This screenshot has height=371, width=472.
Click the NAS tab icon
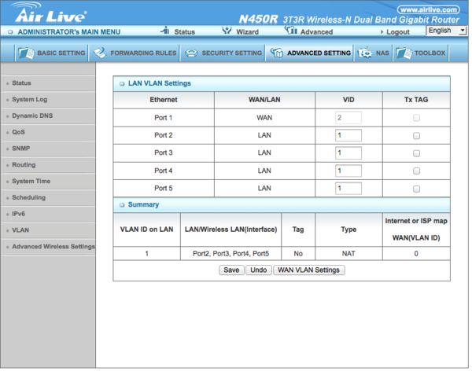tap(365, 53)
